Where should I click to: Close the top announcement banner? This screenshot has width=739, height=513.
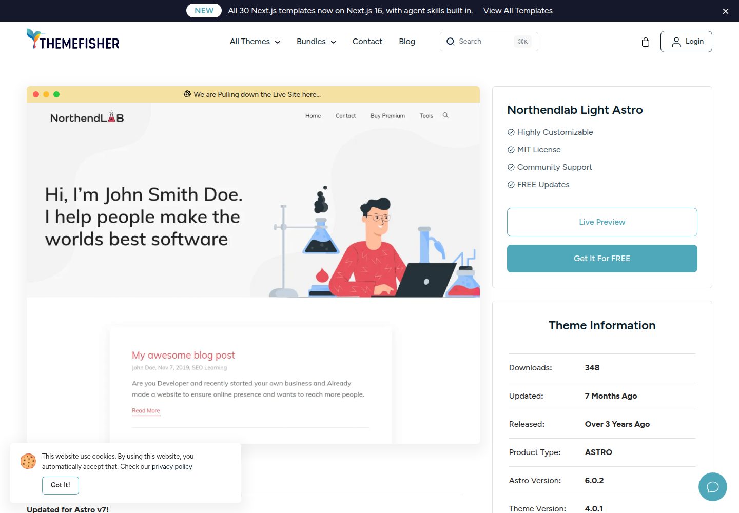point(726,11)
